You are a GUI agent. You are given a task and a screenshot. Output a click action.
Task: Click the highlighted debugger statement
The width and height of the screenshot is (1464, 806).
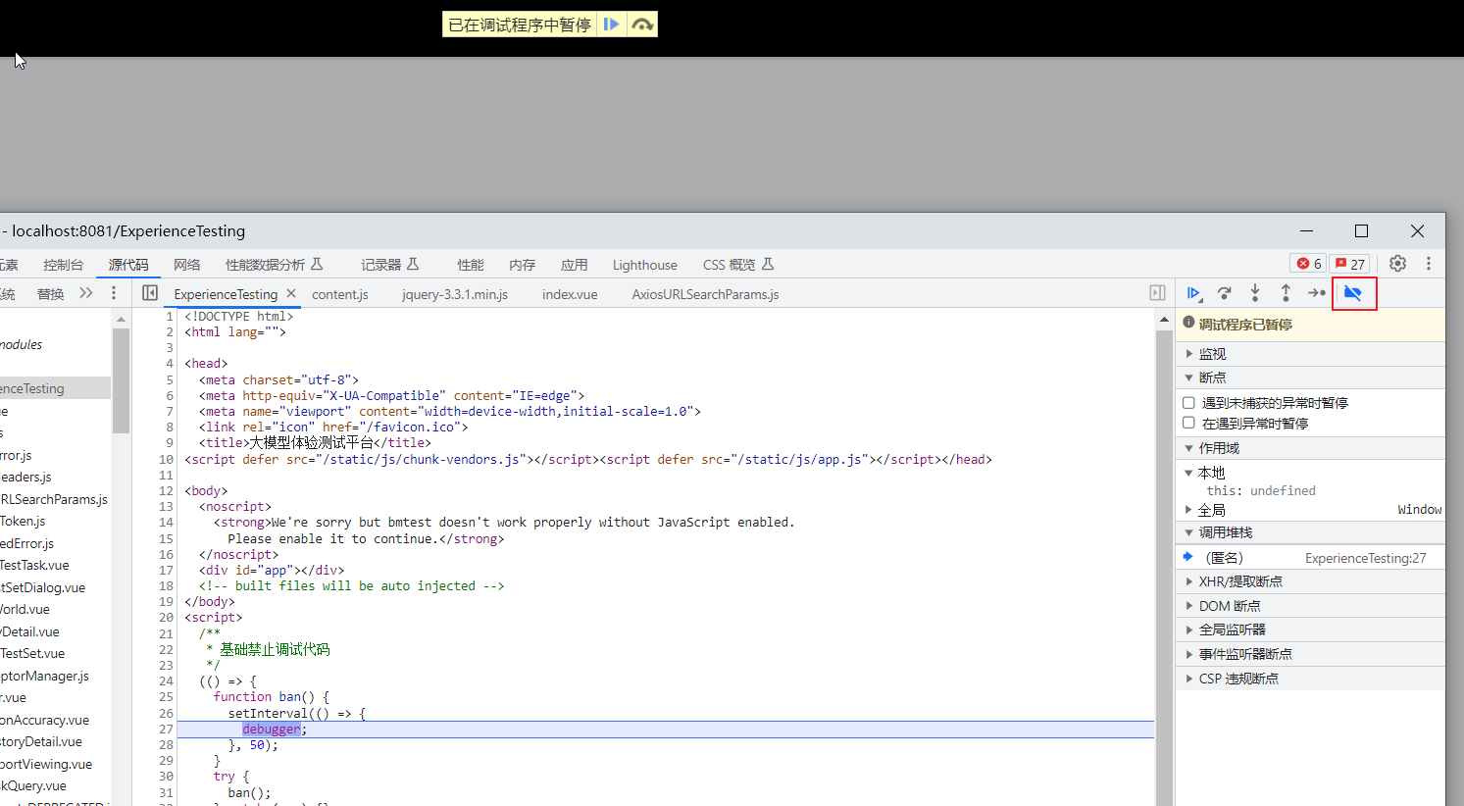tap(271, 730)
